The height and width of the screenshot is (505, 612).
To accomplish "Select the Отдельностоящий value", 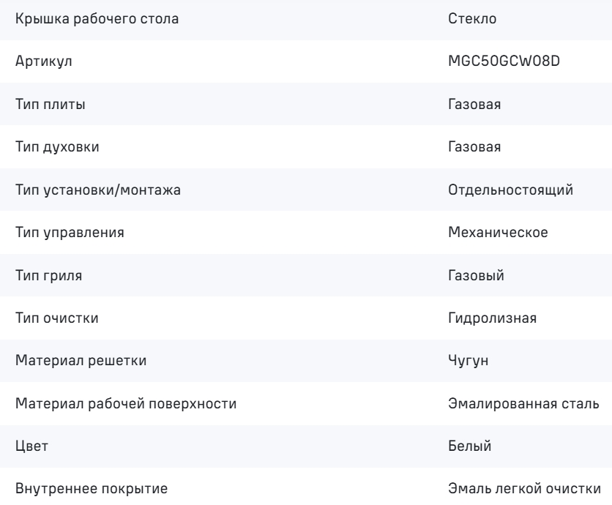I will point(510,190).
